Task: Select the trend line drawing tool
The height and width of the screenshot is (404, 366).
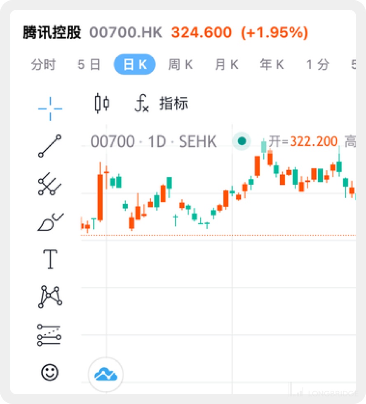Action: click(x=50, y=146)
